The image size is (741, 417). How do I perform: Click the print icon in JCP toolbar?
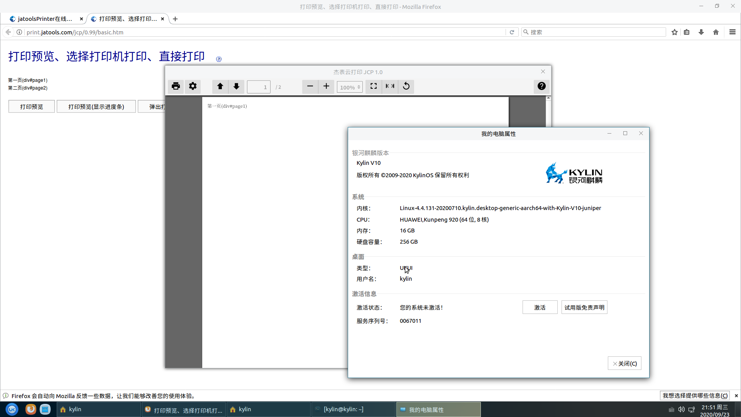(x=176, y=86)
